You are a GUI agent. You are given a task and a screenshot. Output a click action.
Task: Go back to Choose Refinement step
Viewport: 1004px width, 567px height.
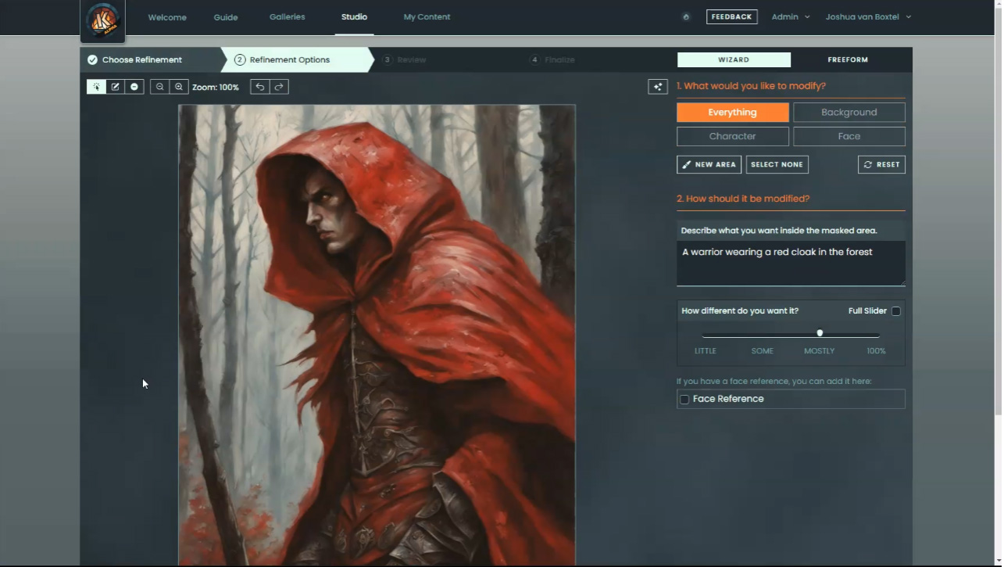141,60
